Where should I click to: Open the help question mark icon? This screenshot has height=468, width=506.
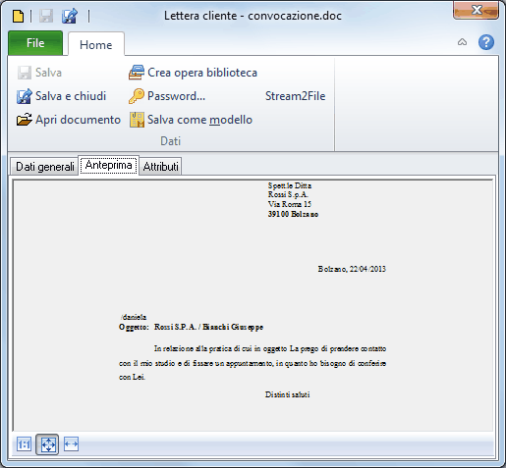coord(486,42)
